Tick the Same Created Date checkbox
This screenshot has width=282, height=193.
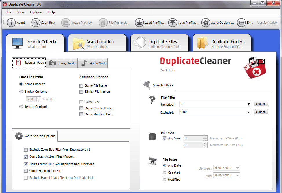pos(81,108)
